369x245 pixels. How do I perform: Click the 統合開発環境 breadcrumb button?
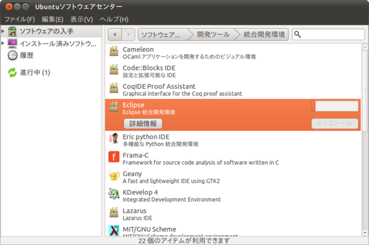coord(264,34)
